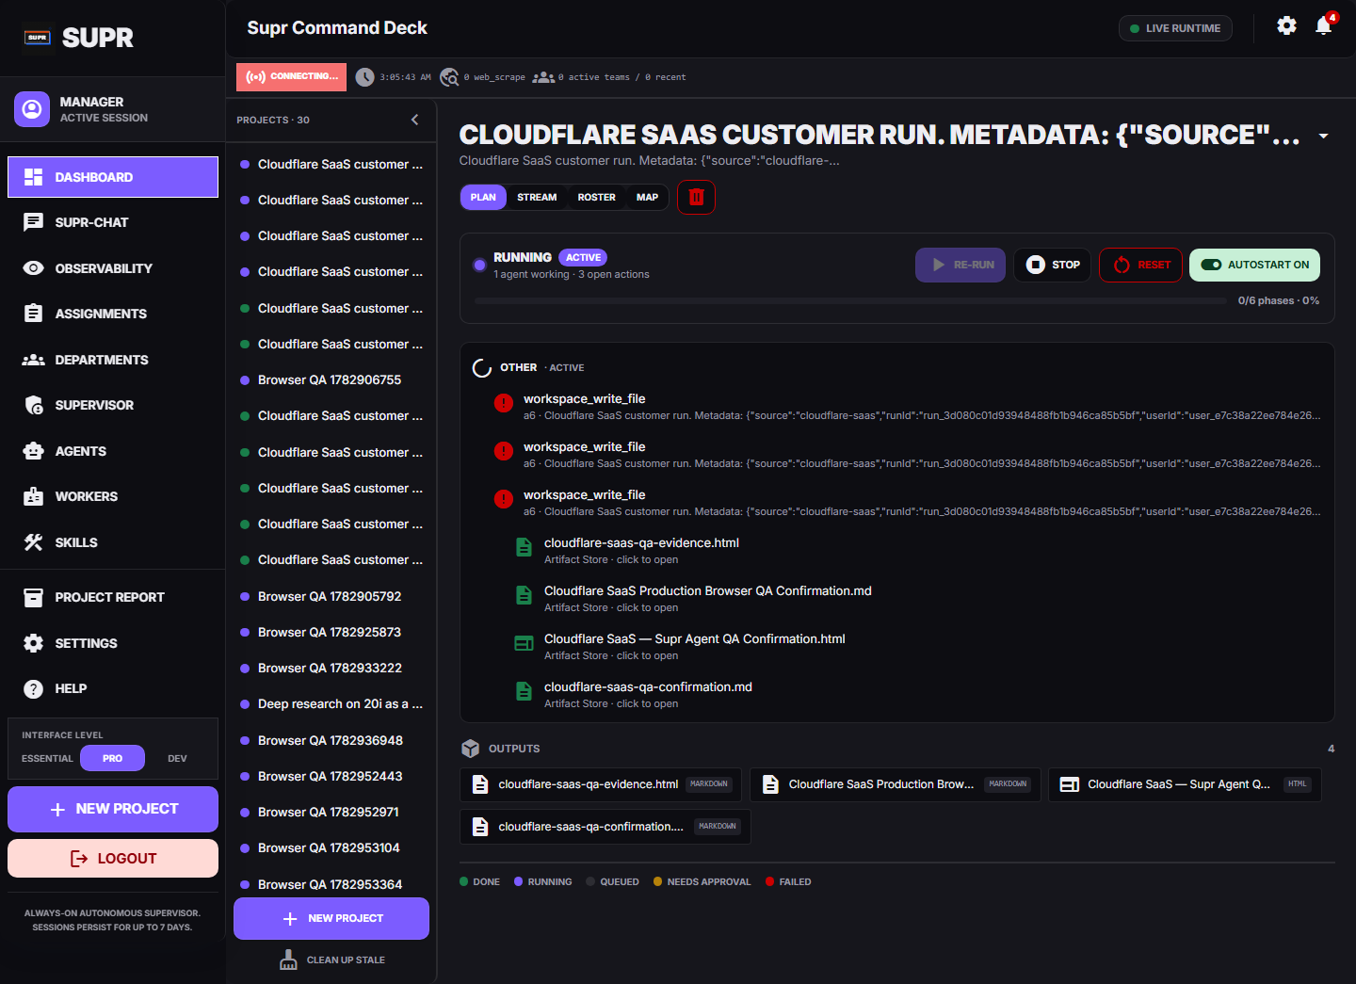
Task: Click the Supr Agent QA Confirmation.html artifact icon
Action: 524,643
